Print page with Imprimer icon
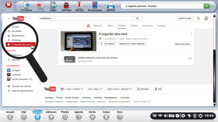This screenshot has width=218, height=122. (111, 6)
